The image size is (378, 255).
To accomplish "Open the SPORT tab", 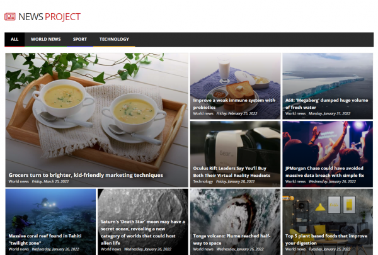I will [80, 39].
